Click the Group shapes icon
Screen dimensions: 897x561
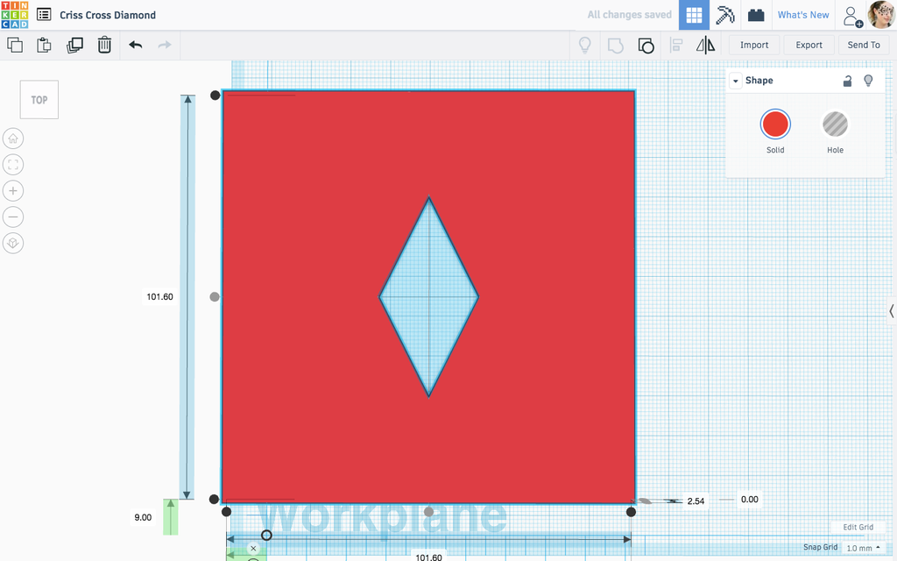point(616,46)
